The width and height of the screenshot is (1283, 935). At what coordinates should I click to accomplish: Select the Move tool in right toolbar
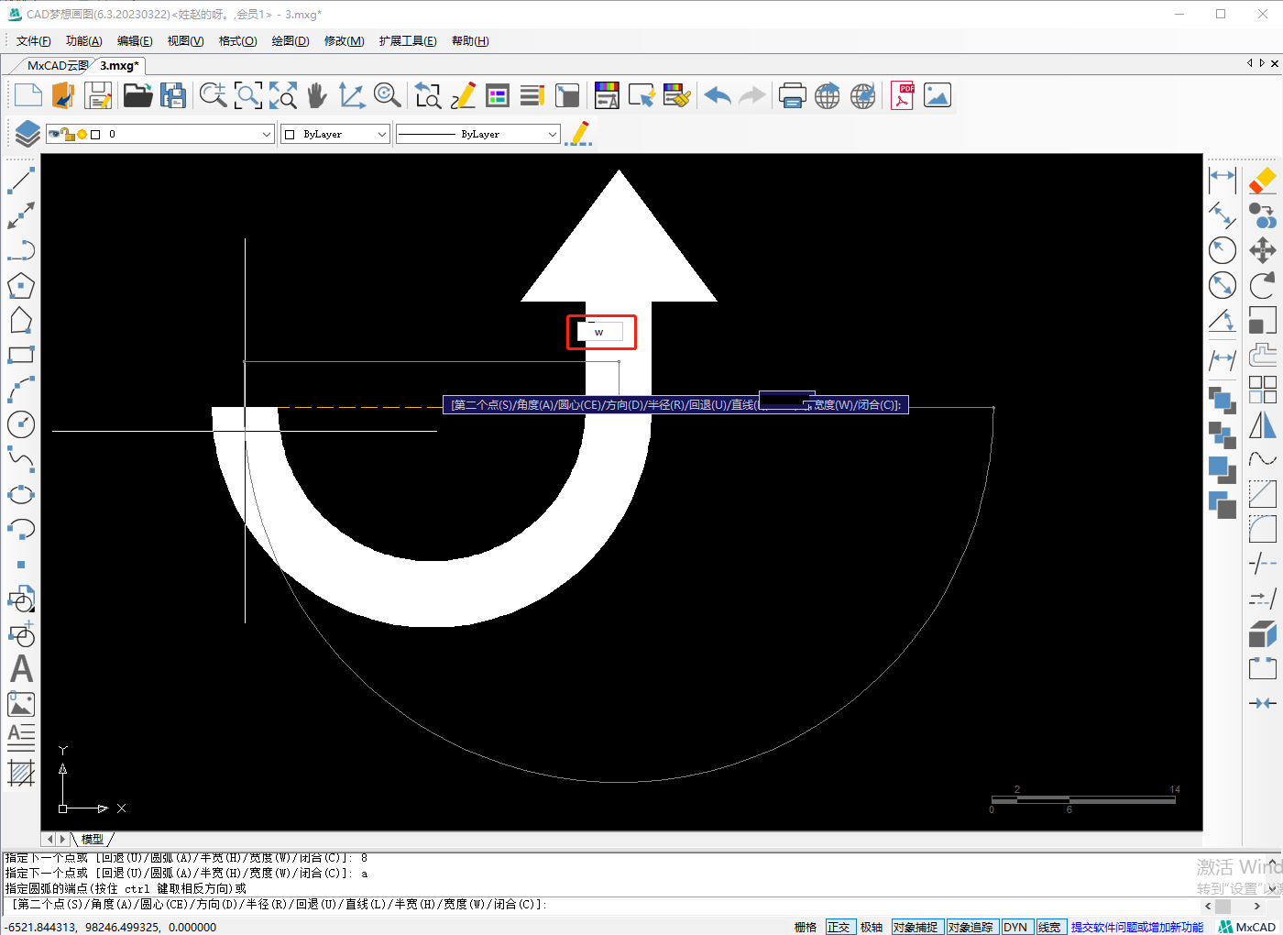tap(1263, 250)
